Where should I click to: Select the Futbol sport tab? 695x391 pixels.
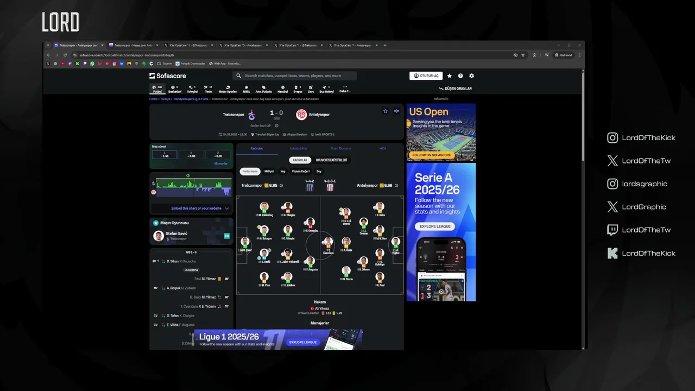(157, 89)
